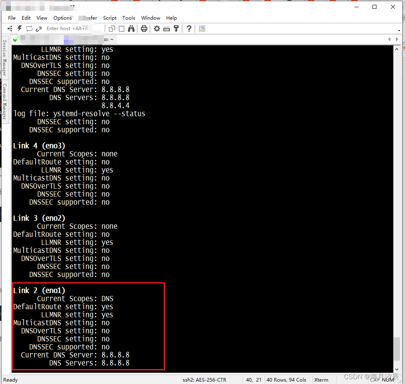Open the Help menu
The image size is (405, 384).
pyautogui.click(x=171, y=18)
